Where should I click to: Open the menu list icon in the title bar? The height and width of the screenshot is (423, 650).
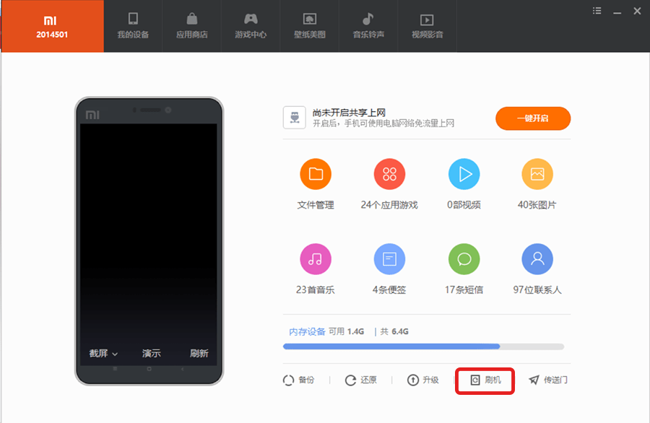(597, 11)
